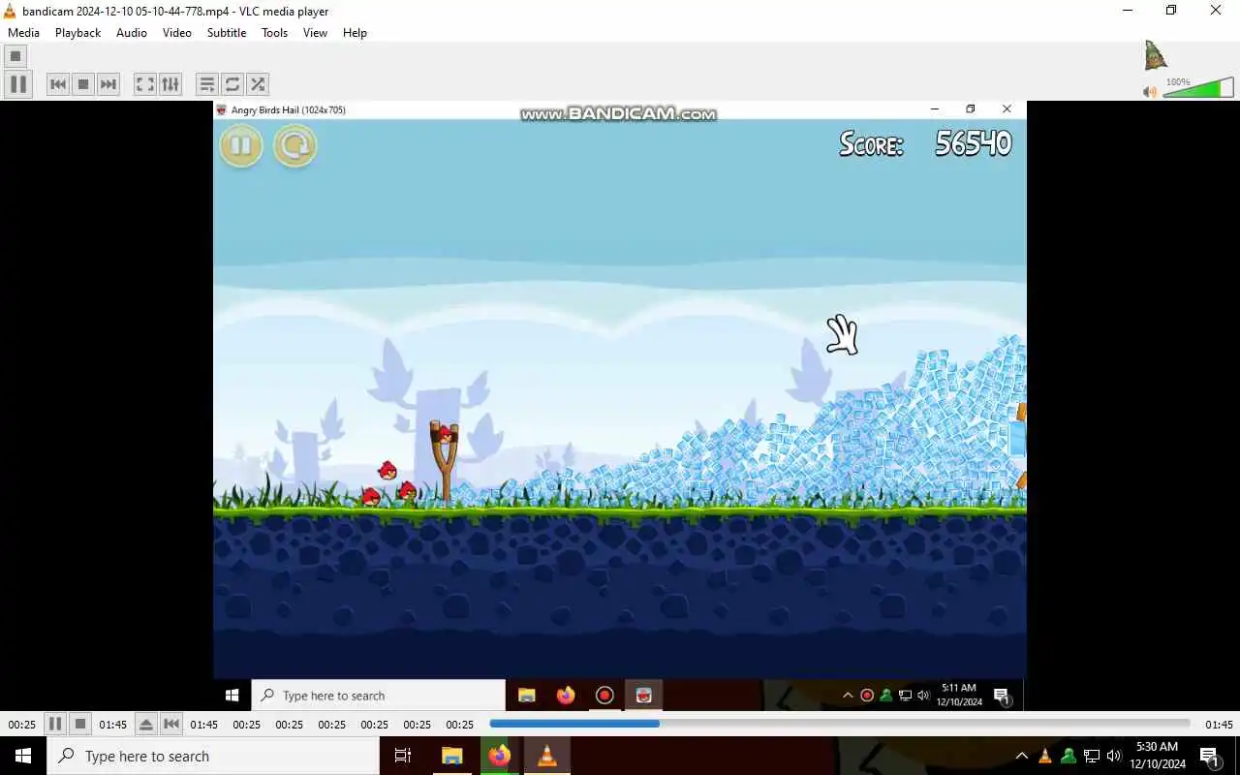Click the blue seek bar progress
This screenshot has height=775, width=1240.
[574, 724]
